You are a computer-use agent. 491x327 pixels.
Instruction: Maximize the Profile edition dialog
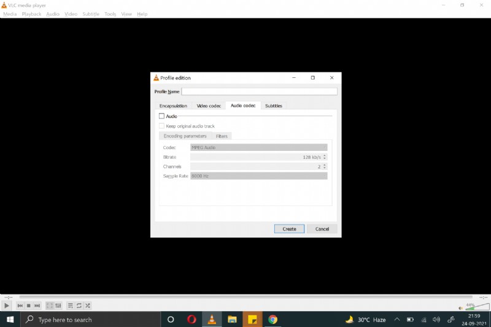pyautogui.click(x=312, y=77)
